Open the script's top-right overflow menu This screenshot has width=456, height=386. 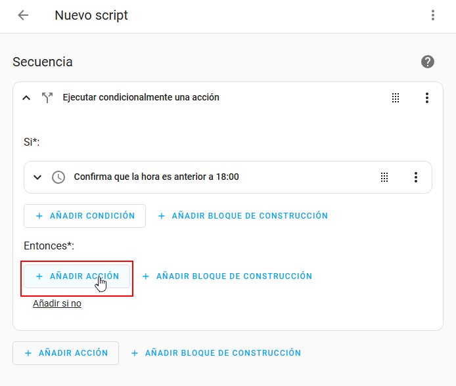point(432,15)
